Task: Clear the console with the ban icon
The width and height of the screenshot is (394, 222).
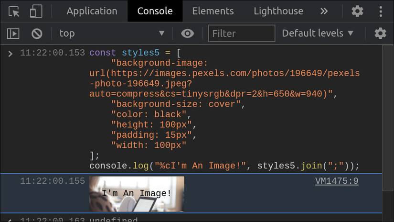Action: click(x=37, y=33)
